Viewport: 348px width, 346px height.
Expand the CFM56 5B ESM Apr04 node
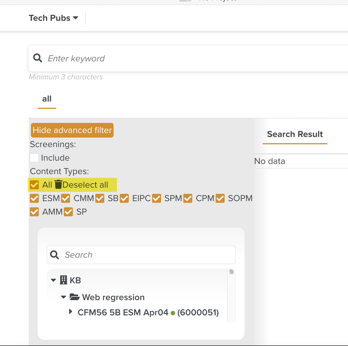click(x=71, y=312)
